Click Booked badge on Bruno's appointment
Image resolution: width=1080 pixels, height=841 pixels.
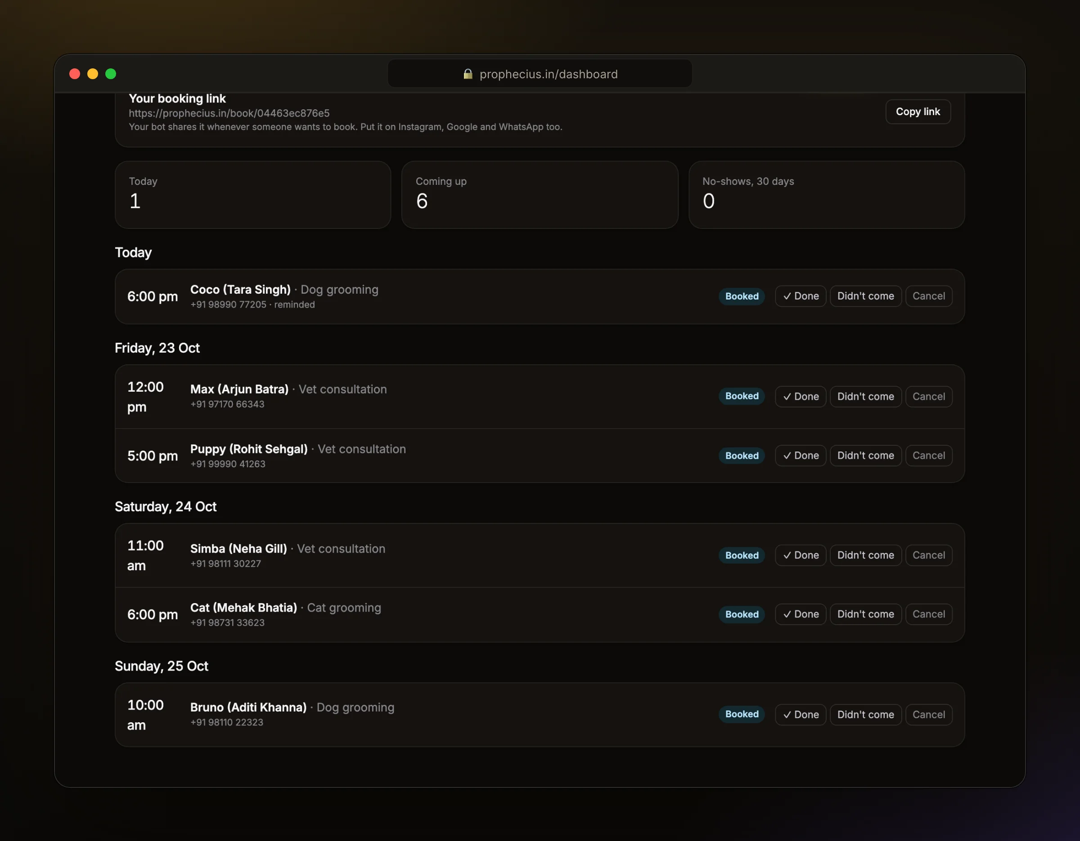tap(741, 714)
